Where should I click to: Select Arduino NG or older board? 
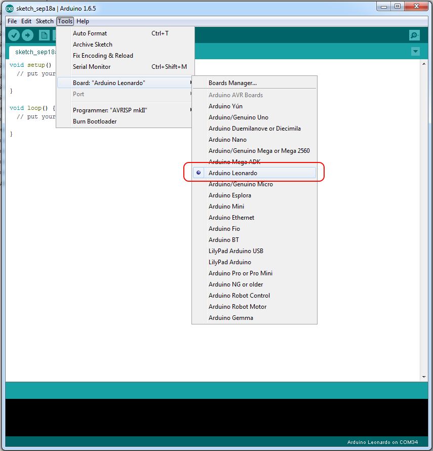pos(254,284)
